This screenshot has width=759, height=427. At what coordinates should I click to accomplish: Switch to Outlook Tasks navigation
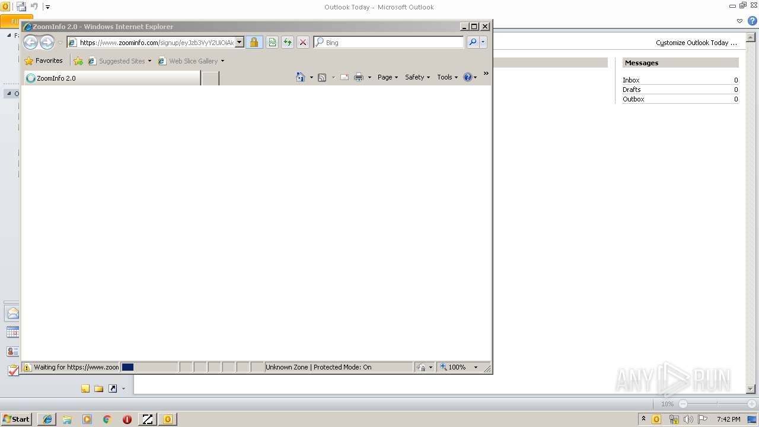[x=12, y=370]
